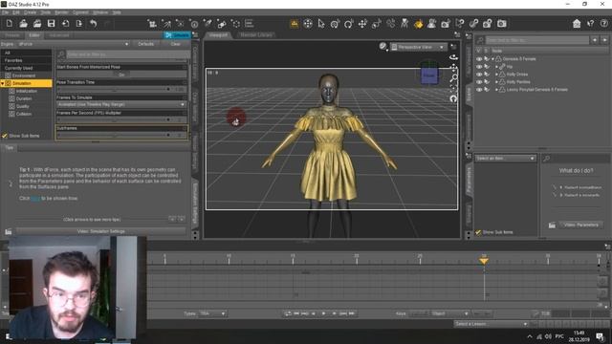The height and width of the screenshot is (344, 612).
Task: Toggle visibility eye for Kelly Dress
Action: [479, 75]
